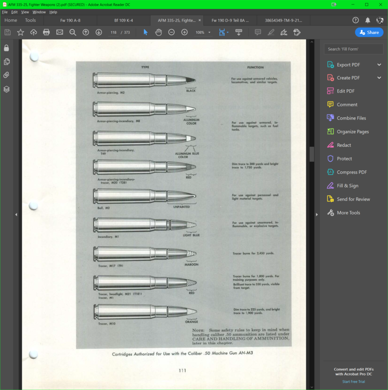Viewport: 388px width, 390px height.
Task: Open the Layers panel icon
Action: pos(6,89)
